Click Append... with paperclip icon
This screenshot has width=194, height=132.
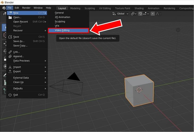point(27,56)
